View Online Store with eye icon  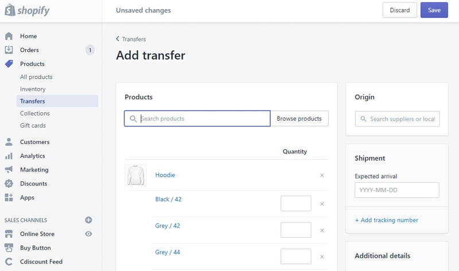click(88, 234)
